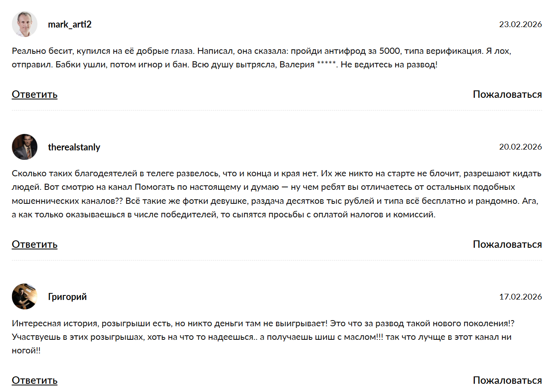Image resolution: width=550 pixels, height=392 pixels.
Task: Reply to therealstanly's comment via Ответить
Action: pyautogui.click(x=35, y=244)
